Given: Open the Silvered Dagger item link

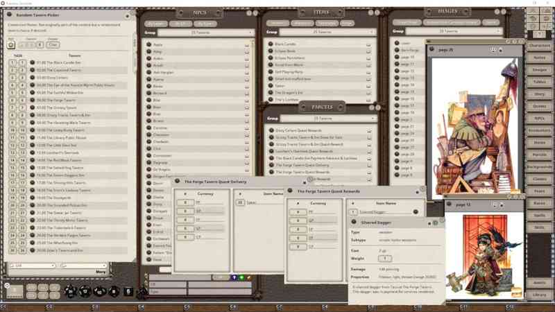Looking at the screenshot, I should pos(416,211).
